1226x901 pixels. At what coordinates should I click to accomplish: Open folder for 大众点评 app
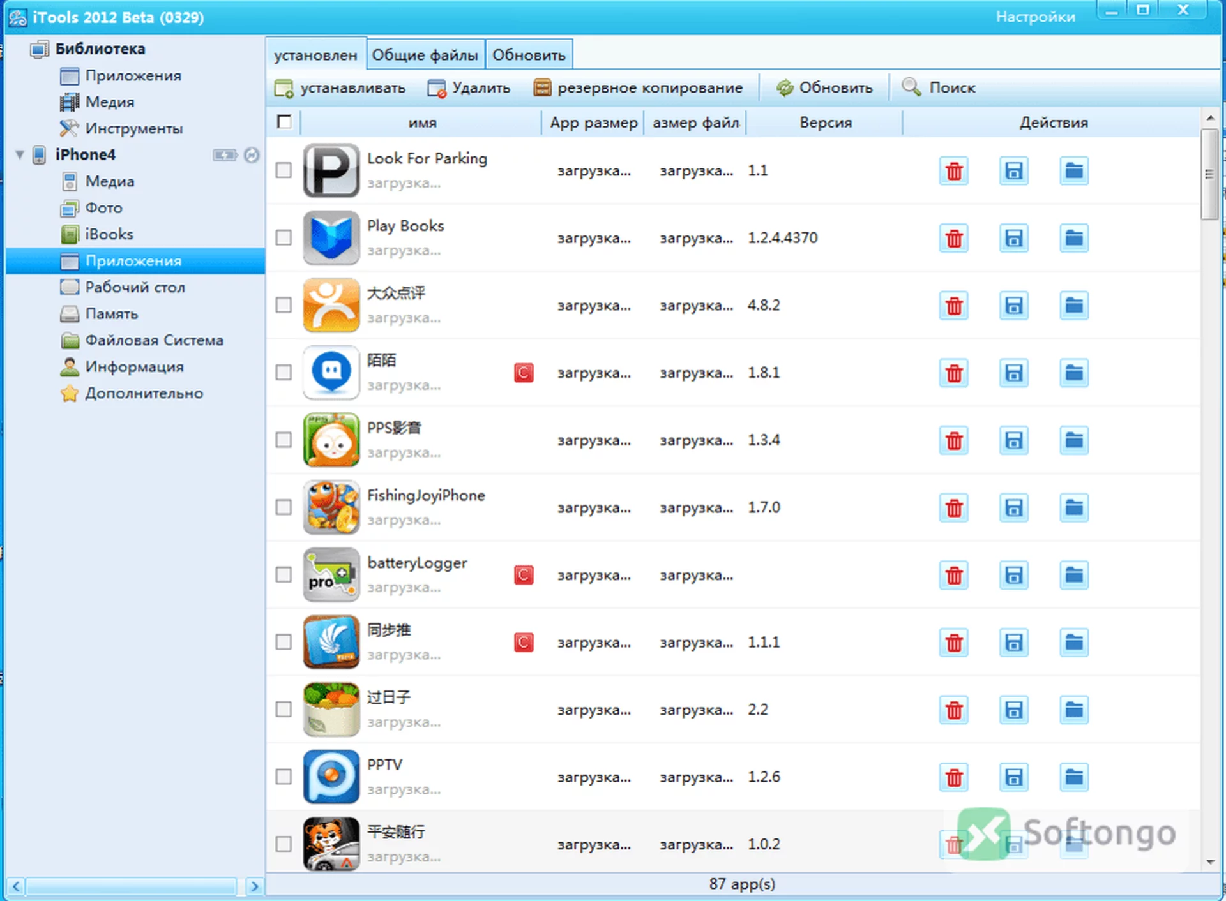point(1074,306)
